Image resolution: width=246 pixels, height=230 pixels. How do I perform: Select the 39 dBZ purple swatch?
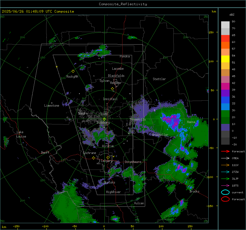point(225,93)
